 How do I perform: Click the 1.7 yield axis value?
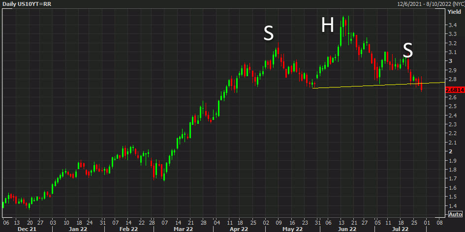[452, 178]
